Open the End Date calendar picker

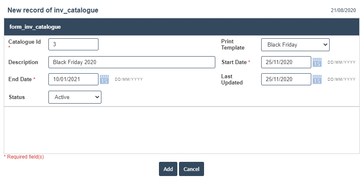[104, 79]
